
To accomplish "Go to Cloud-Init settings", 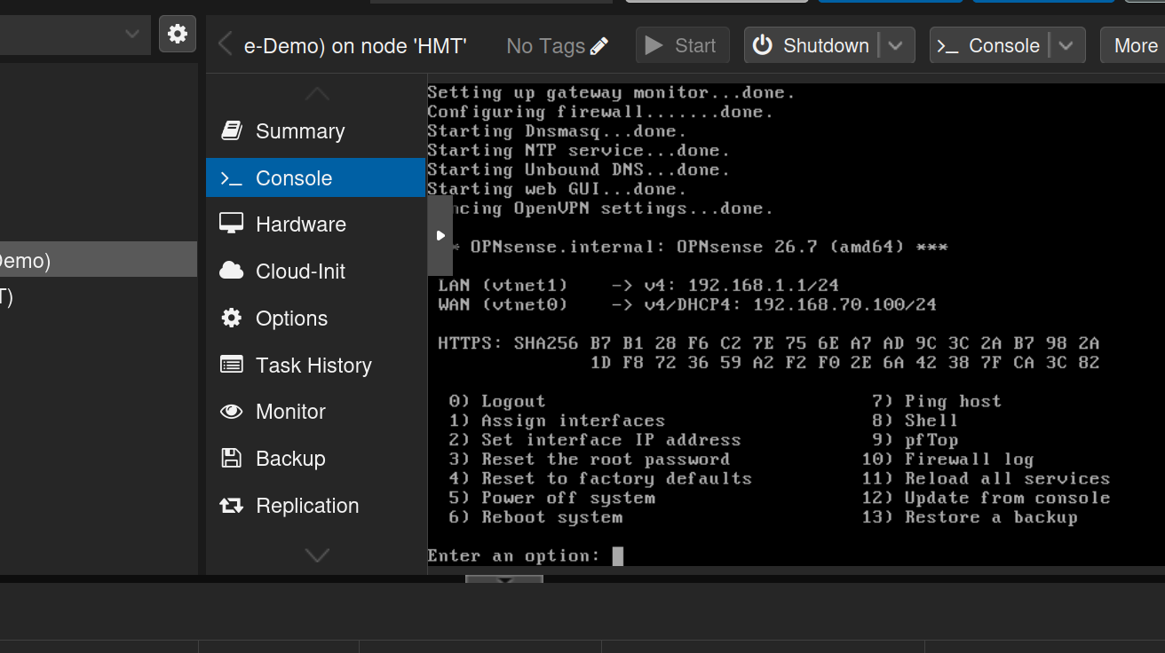I will click(x=316, y=271).
